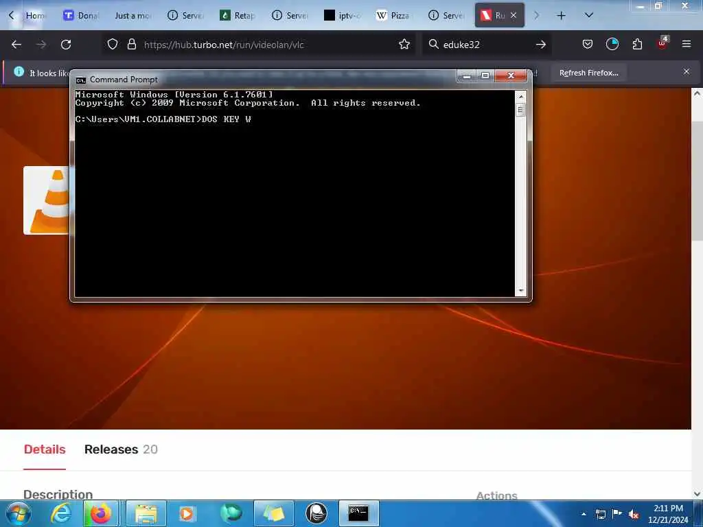Viewport: 703px width, 527px height.
Task: Show hidden tray icons arrow
Action: pyautogui.click(x=584, y=514)
